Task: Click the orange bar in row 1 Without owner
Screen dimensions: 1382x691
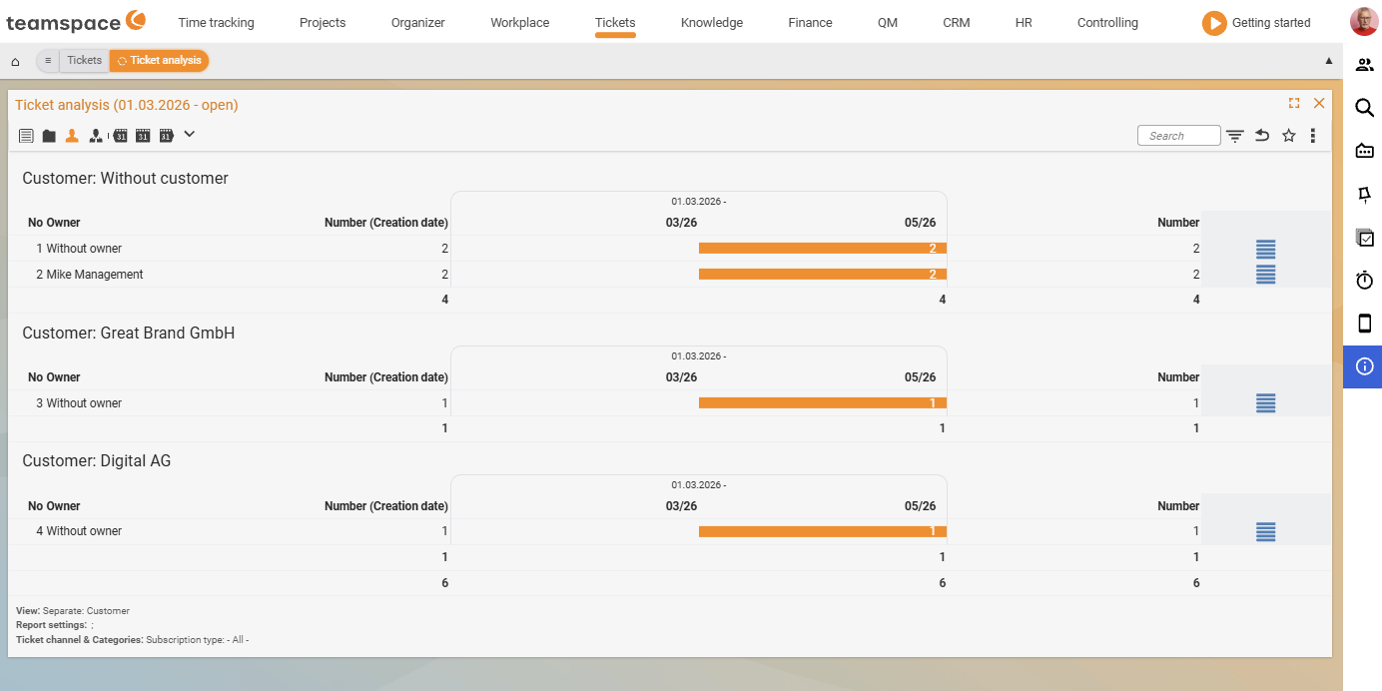Action: click(x=823, y=249)
